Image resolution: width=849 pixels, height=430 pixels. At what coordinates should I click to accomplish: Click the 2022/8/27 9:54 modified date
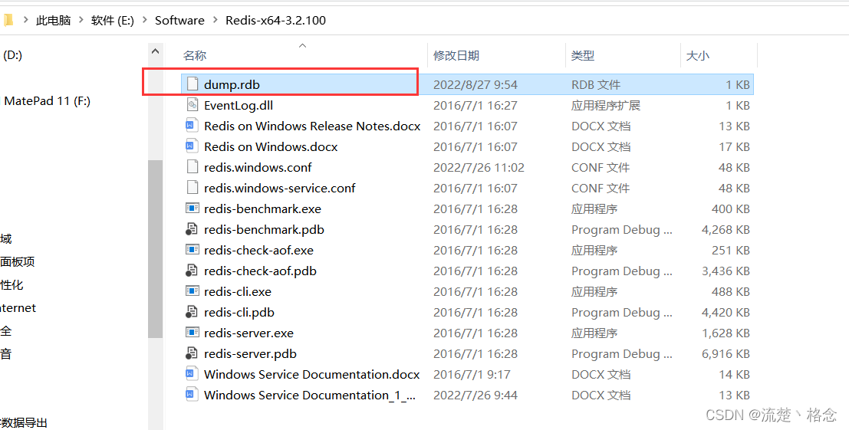click(x=476, y=84)
